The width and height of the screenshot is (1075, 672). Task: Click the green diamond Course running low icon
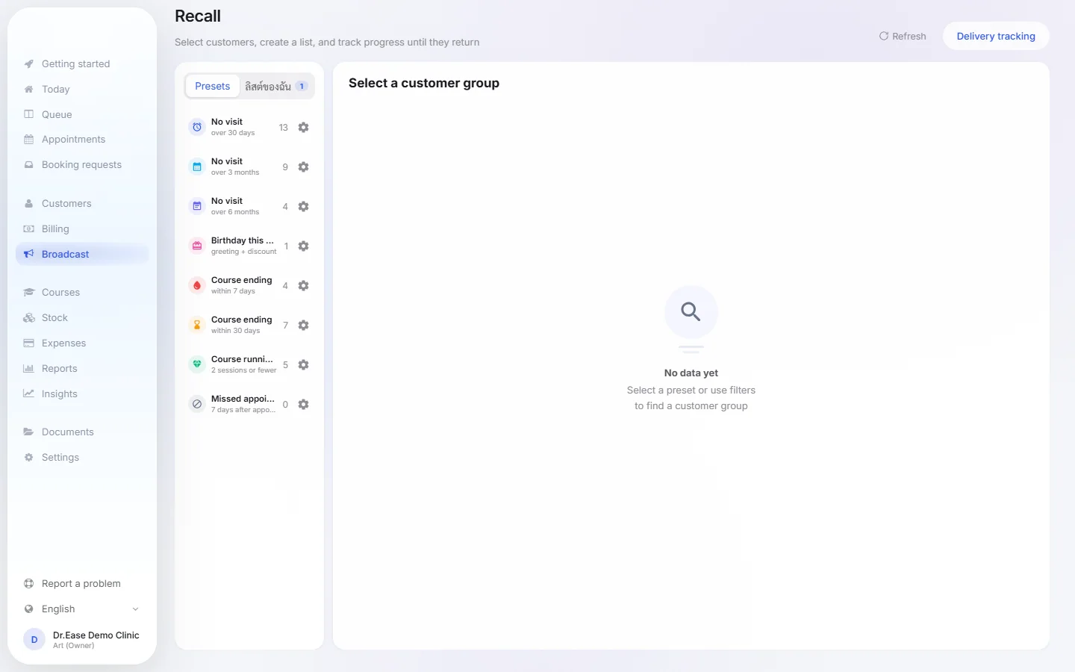point(197,365)
